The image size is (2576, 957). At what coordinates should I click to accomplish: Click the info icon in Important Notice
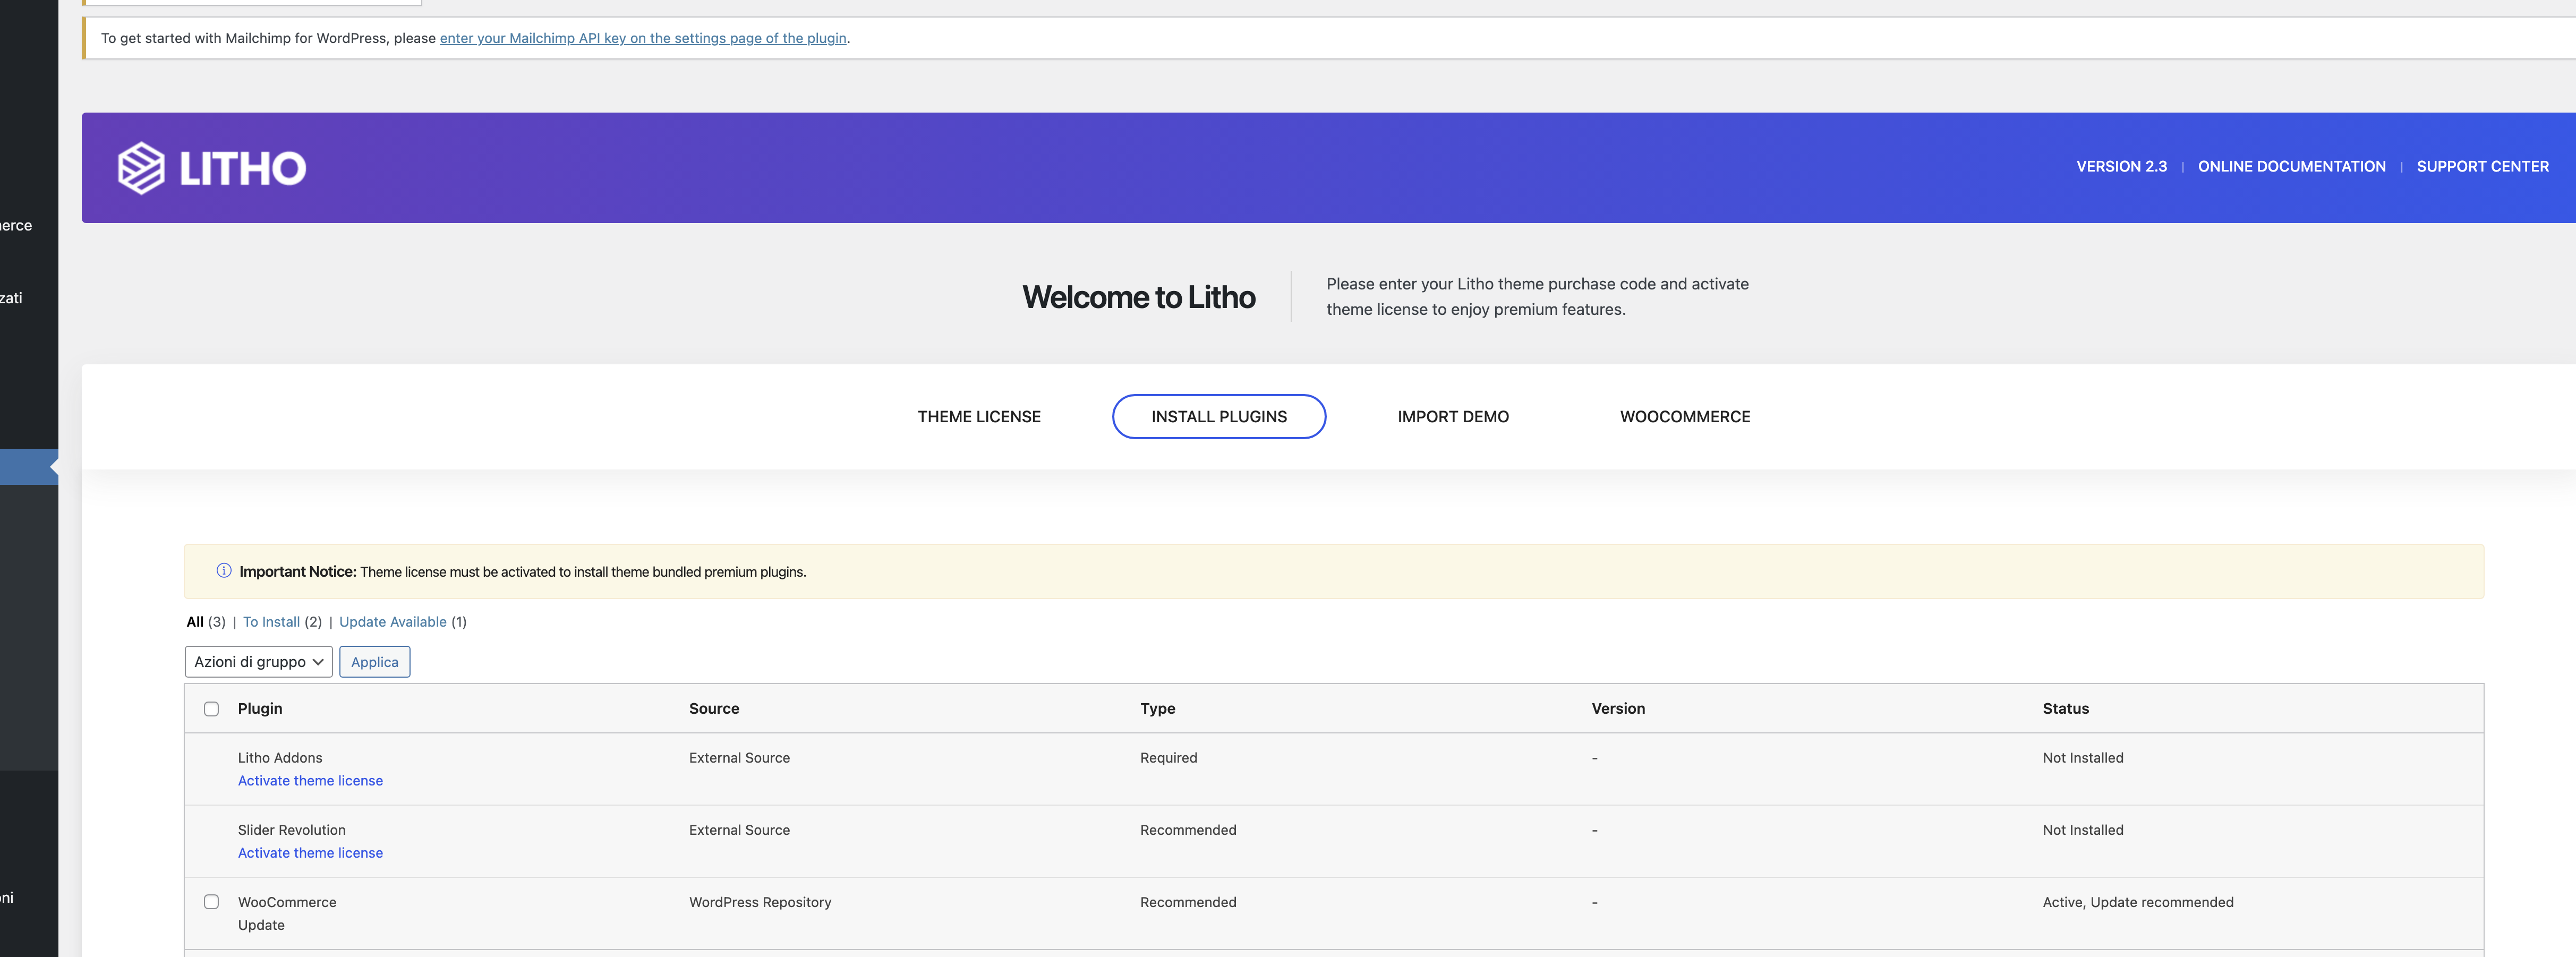click(x=224, y=571)
